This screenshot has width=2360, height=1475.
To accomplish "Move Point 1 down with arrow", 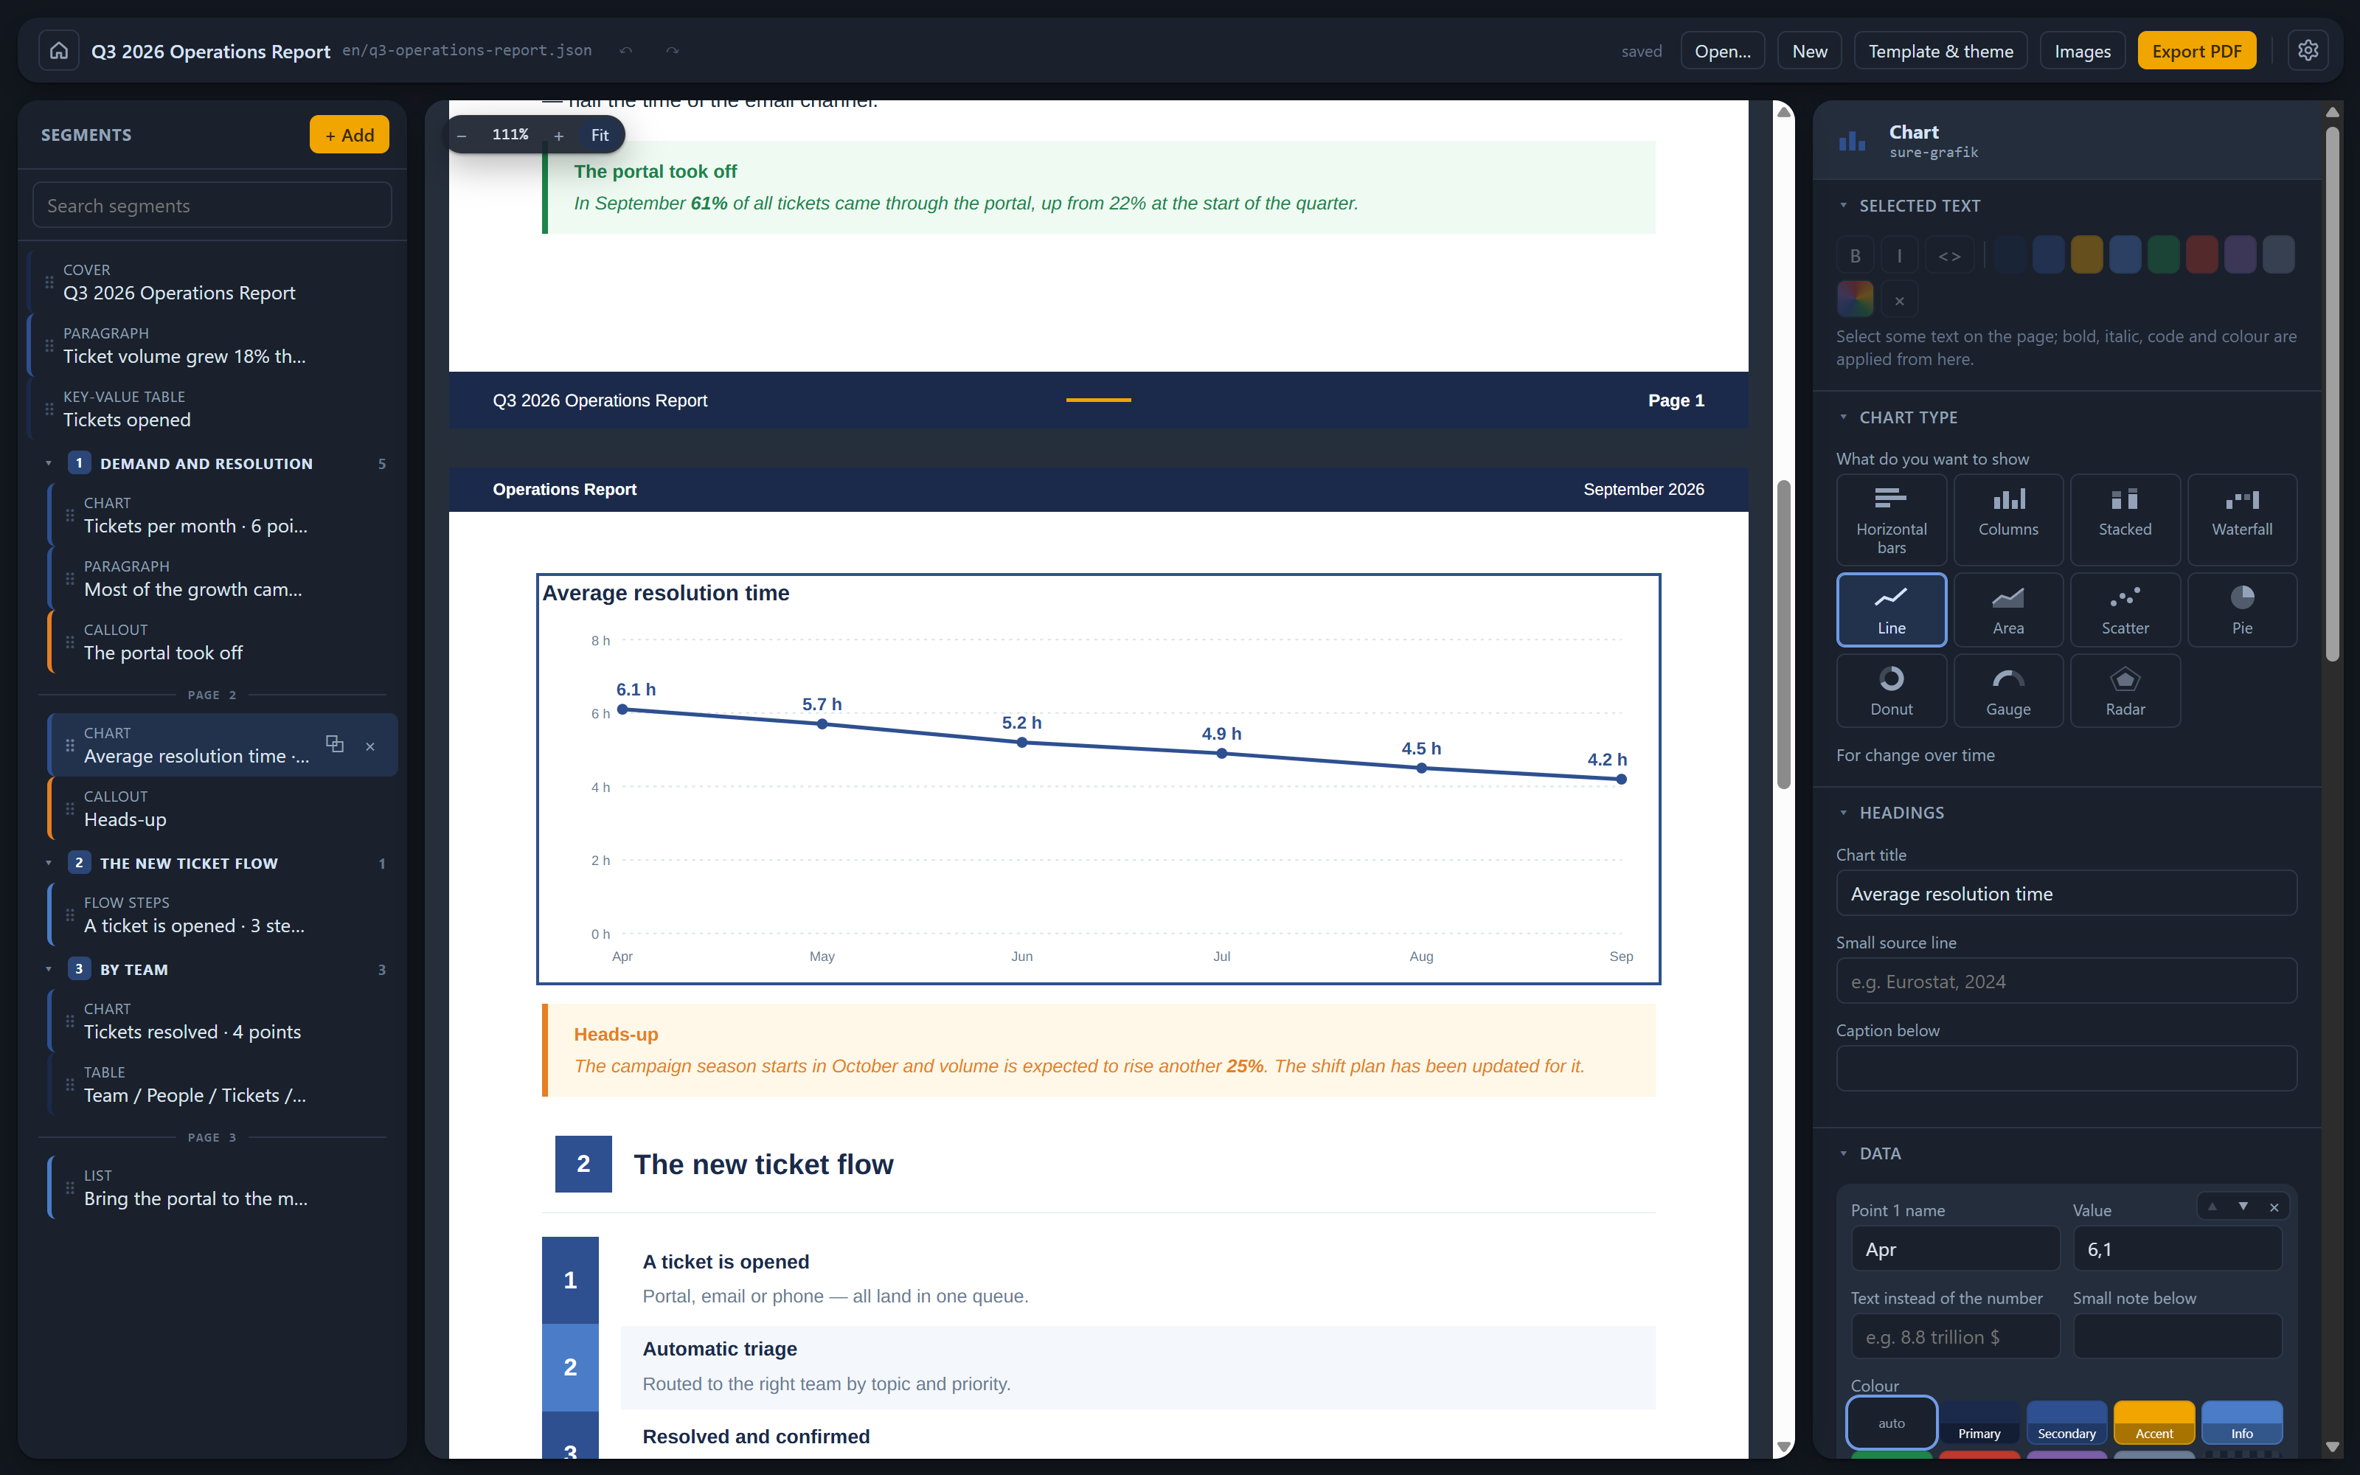I will tap(2243, 1207).
